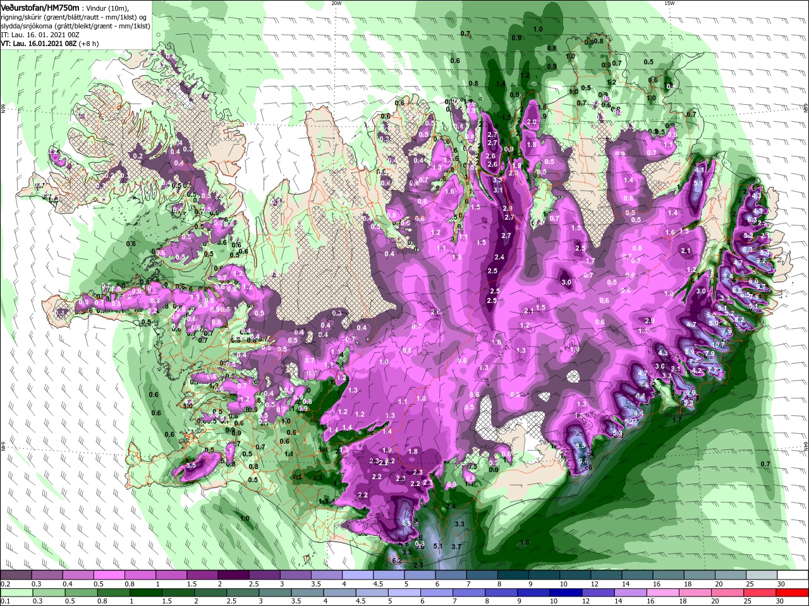The image size is (809, 606).
Task: Click the dark purple swatch labeled 2 in top legend
Action: point(233,576)
